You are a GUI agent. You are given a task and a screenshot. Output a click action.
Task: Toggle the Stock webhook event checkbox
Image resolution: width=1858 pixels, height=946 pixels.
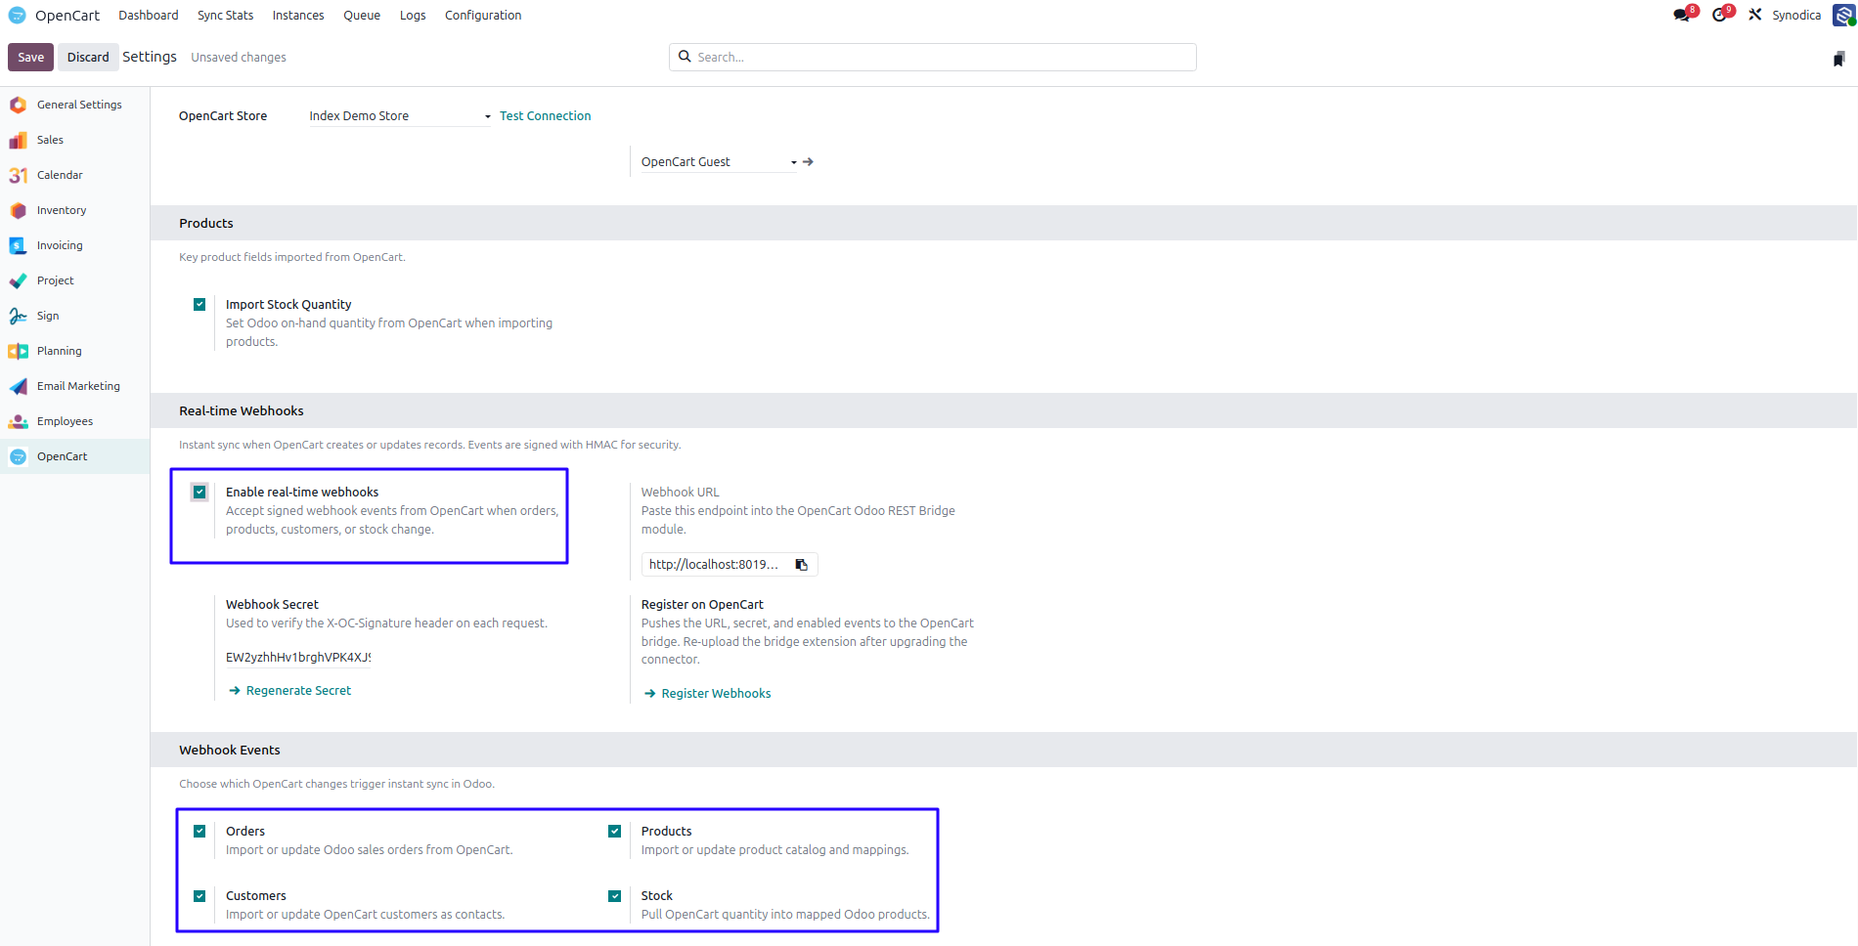coord(615,896)
